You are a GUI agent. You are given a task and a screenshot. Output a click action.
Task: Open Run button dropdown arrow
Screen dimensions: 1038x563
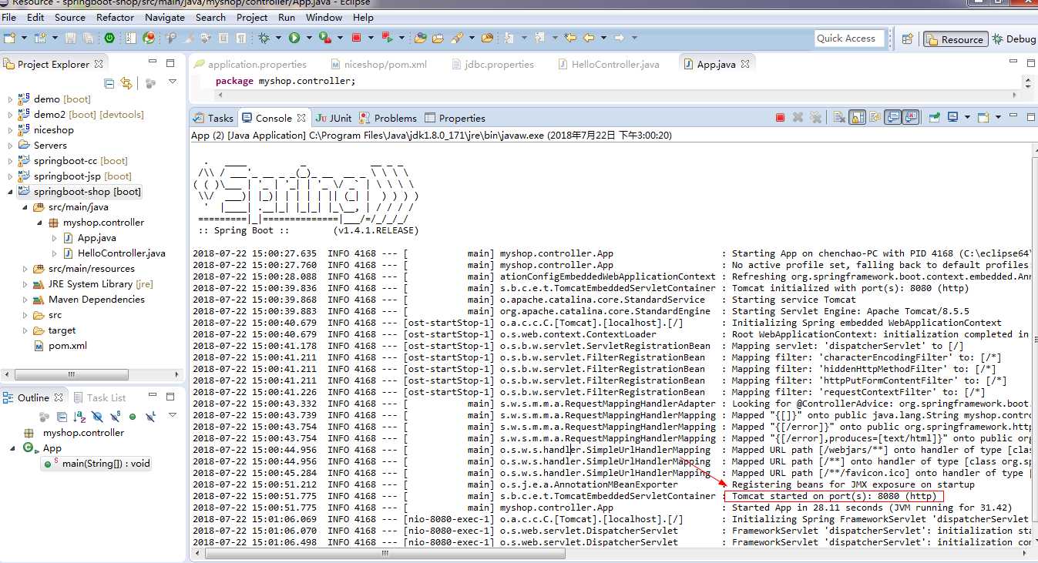[309, 38]
